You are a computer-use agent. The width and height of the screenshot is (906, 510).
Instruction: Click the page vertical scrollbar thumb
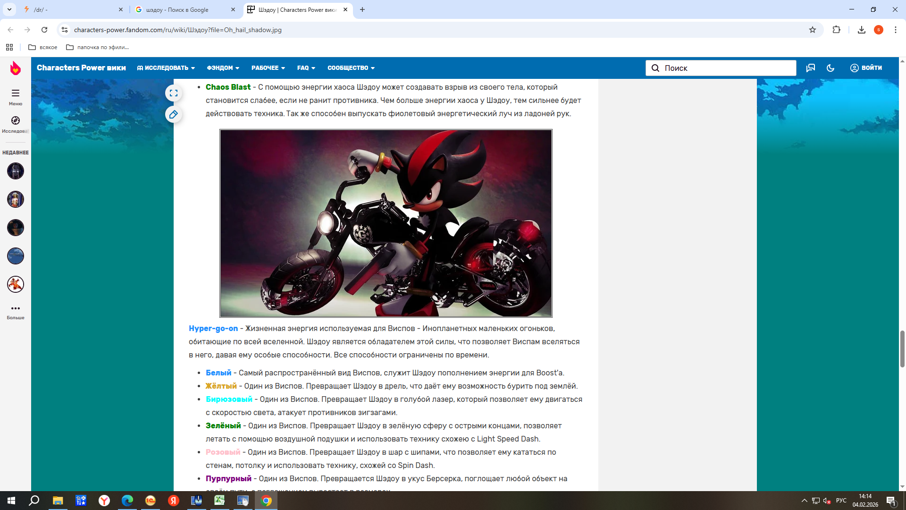(902, 348)
